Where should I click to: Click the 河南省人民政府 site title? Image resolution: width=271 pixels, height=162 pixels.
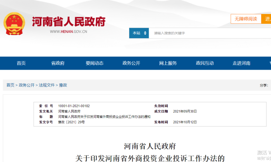[x=69, y=22]
